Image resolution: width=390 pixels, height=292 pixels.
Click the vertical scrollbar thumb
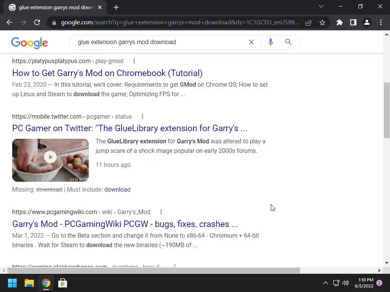point(387,110)
